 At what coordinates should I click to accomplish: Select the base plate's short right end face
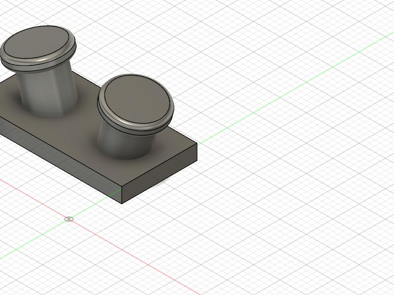[160, 174]
